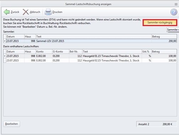Click the amount 100,00 in the Hausgeld 01.15 row
Screen dimensions: 179x135
172,56
